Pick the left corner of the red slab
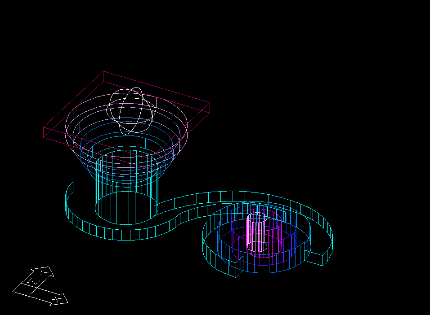Screen dimensions: 430x315 point(44,128)
